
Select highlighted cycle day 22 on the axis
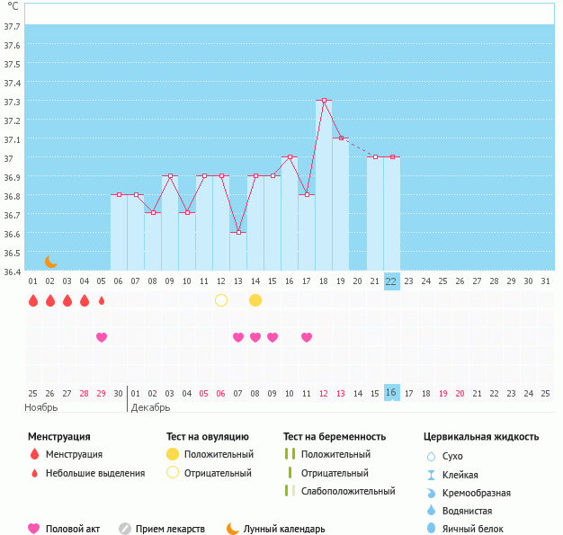point(391,281)
